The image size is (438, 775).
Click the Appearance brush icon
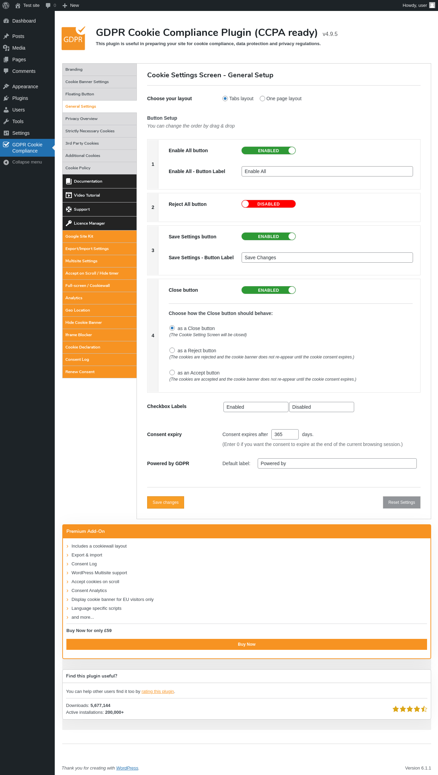6,87
